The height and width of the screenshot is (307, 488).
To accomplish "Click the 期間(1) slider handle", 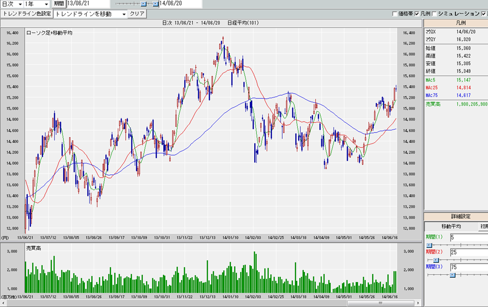I will (x=429, y=245).
